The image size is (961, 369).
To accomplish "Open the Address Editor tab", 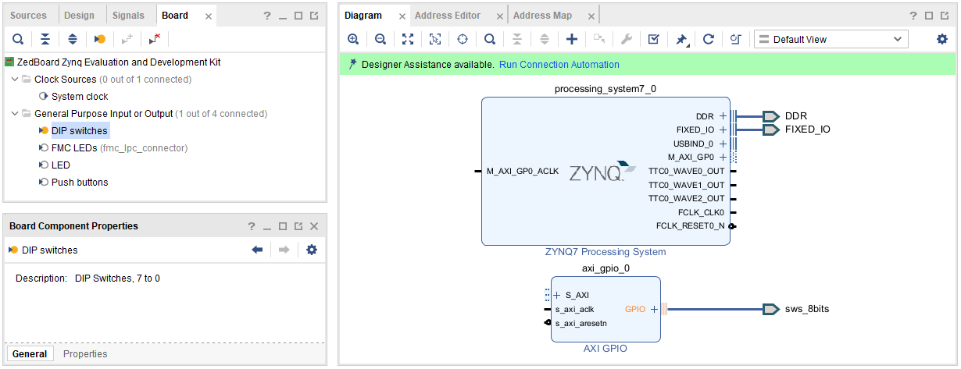I will click(448, 16).
